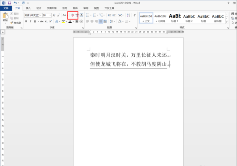Click the paragraph Shading paint bucket

click(x=120, y=21)
